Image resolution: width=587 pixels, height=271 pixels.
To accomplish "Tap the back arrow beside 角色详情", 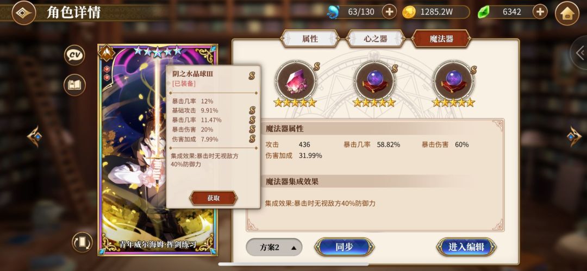I will pos(24,12).
